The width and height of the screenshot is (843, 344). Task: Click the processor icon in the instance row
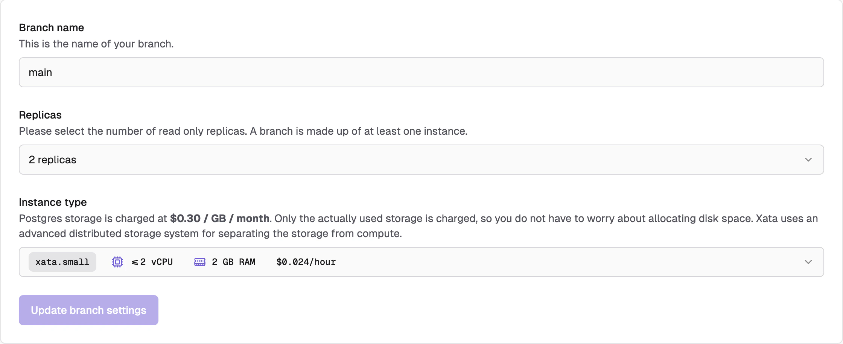click(x=117, y=262)
